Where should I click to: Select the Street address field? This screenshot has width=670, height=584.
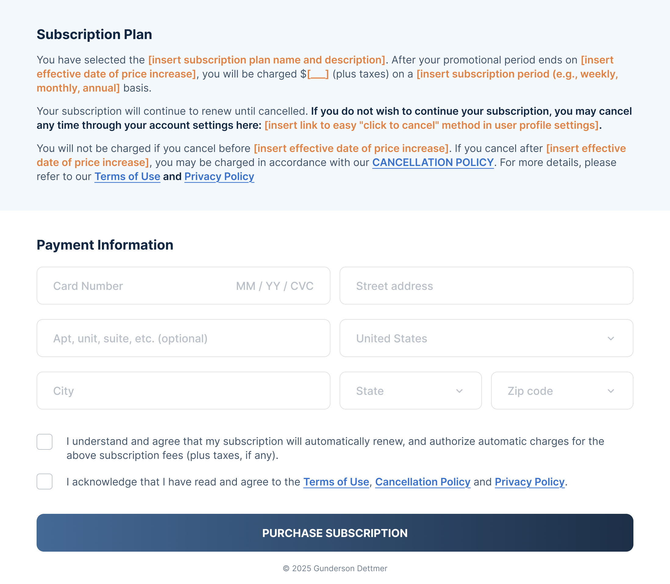point(486,286)
